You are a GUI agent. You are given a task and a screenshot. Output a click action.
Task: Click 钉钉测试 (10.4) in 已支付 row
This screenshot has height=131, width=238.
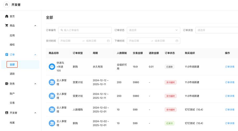pyautogui.click(x=194, y=123)
